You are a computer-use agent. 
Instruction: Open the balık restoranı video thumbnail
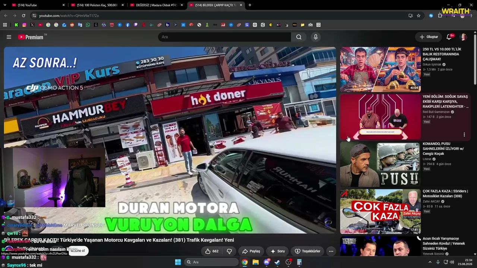point(380,69)
